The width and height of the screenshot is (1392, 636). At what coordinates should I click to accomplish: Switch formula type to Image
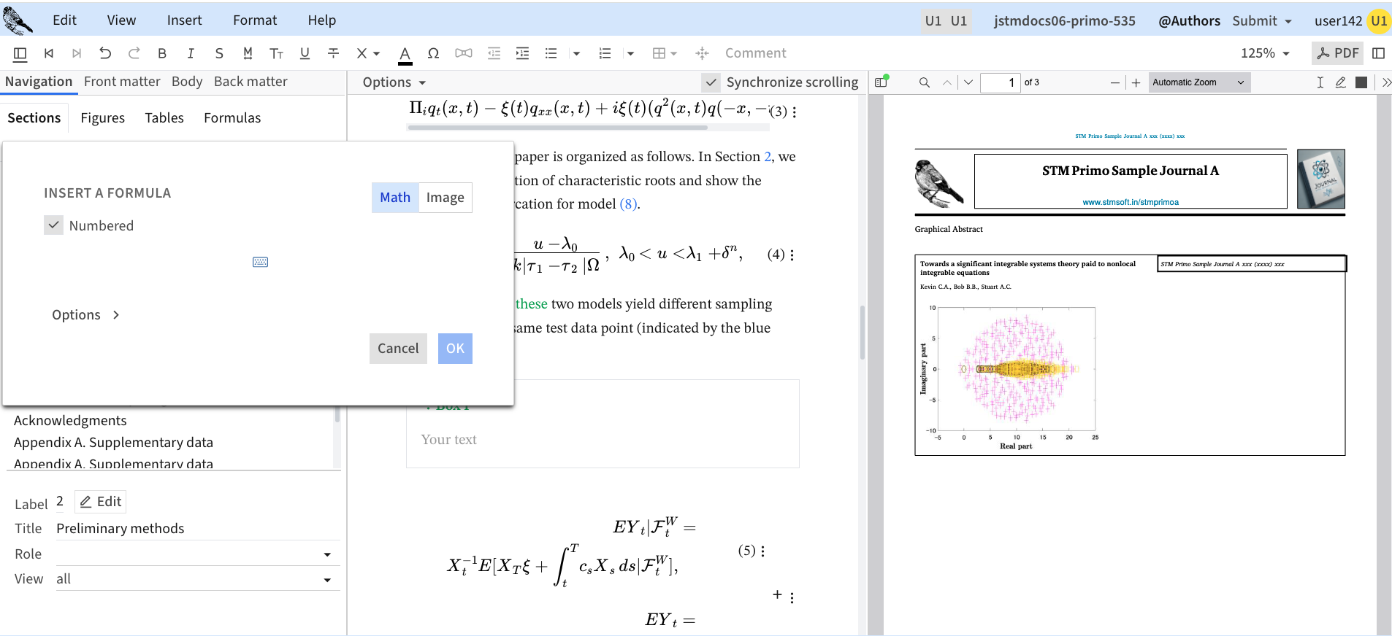tap(445, 198)
